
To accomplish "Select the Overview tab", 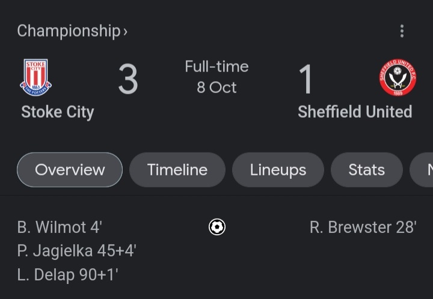I will click(70, 170).
